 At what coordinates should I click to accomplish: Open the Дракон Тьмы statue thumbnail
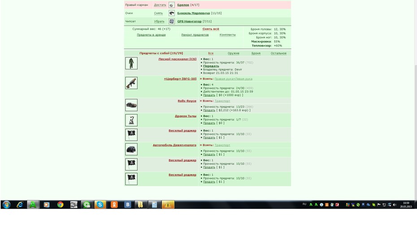(x=131, y=120)
